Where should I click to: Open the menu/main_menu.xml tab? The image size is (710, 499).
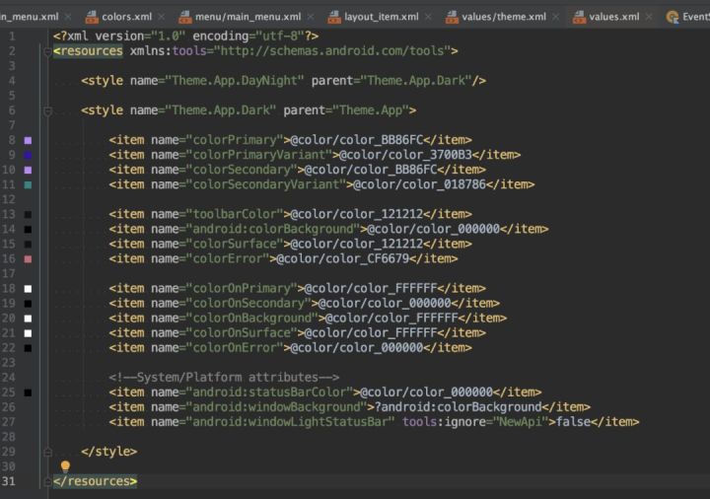point(248,17)
